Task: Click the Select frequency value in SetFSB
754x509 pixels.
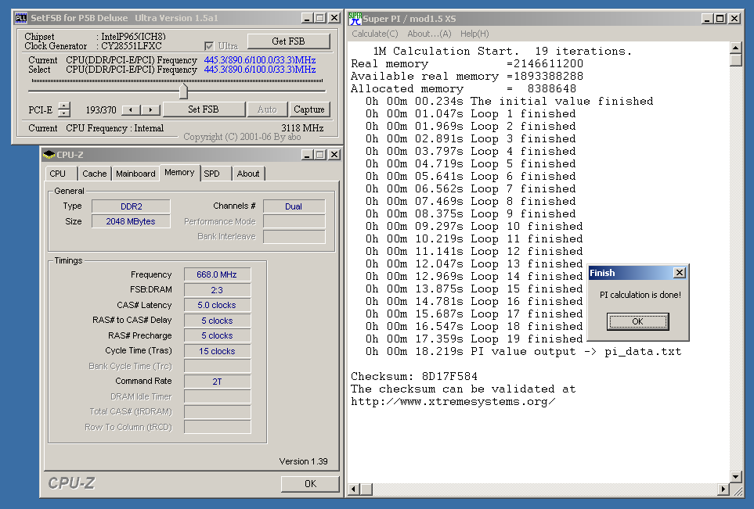Action: click(x=260, y=70)
